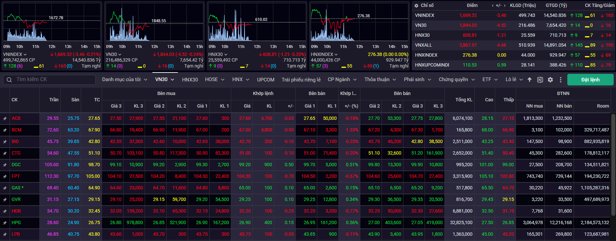Sort by Tổng KL column header
Viewport: 616px width, 241px height.
[464, 100]
